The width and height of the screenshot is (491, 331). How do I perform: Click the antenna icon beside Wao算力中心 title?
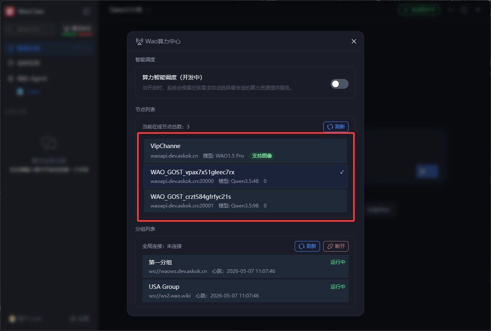point(139,41)
